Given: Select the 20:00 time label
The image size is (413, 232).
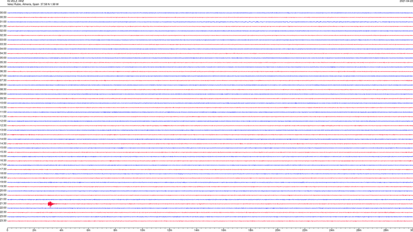Looking at the screenshot, I should [x=3, y=191].
